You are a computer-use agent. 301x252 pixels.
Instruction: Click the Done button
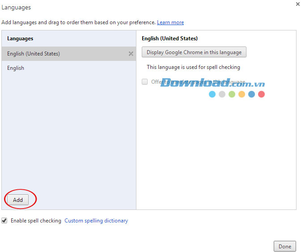tap(285, 247)
